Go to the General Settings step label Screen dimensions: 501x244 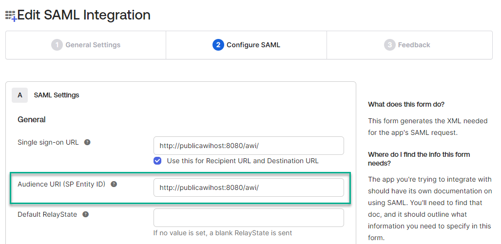93,45
